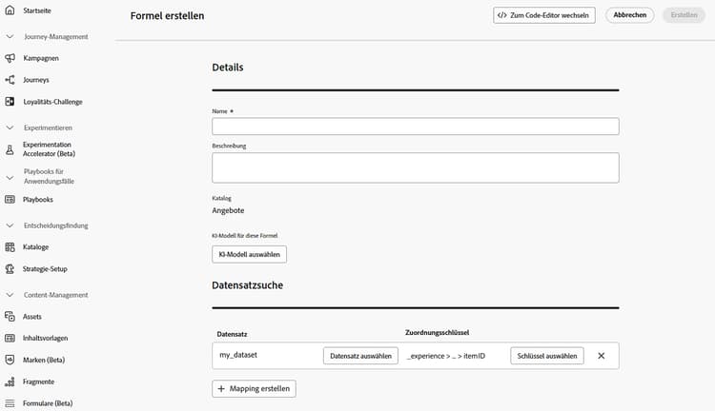The height and width of the screenshot is (411, 715).
Task: Click the Experimentation Accelerator flask icon
Action: 10,149
